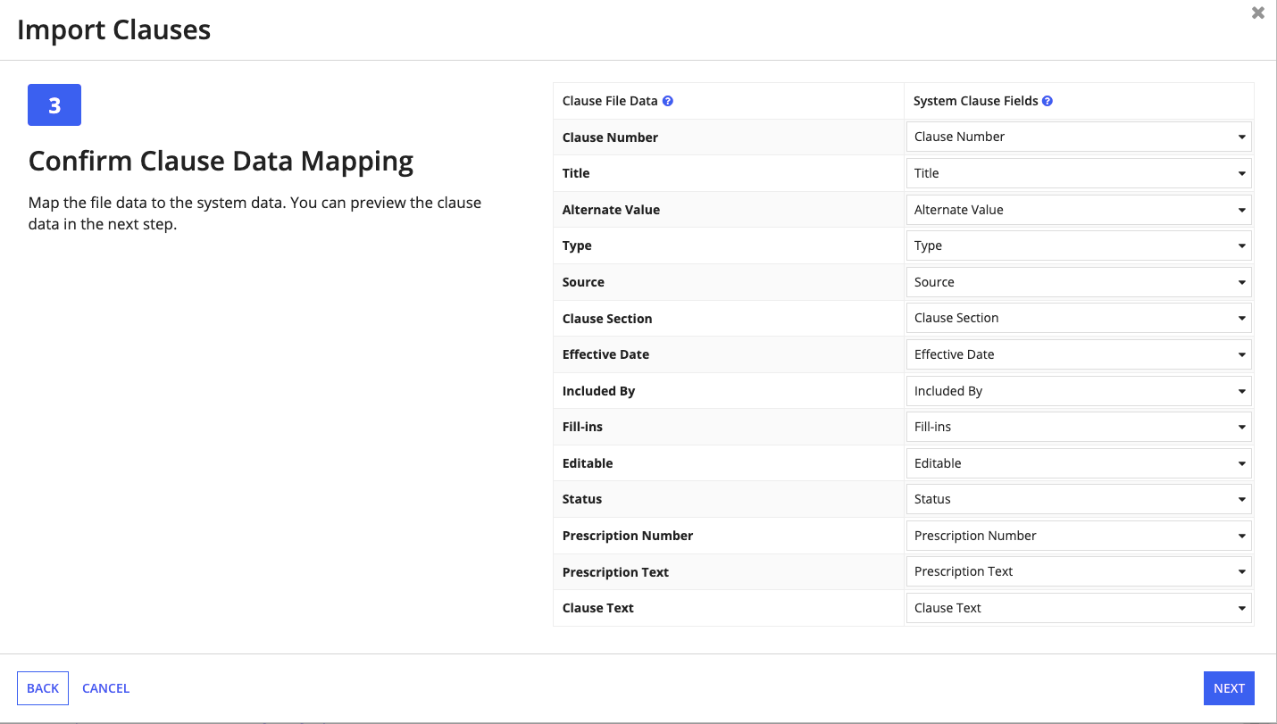Image resolution: width=1277 pixels, height=724 pixels.
Task: Open the Prescription Text mapping dropdown
Action: pyautogui.click(x=1079, y=571)
